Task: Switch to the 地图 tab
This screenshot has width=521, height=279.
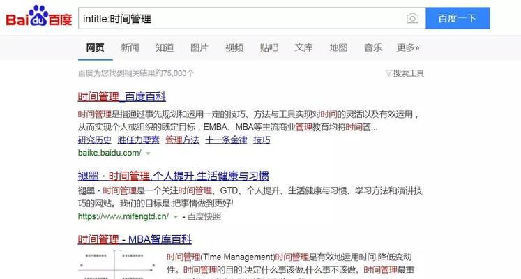Action: (x=338, y=48)
